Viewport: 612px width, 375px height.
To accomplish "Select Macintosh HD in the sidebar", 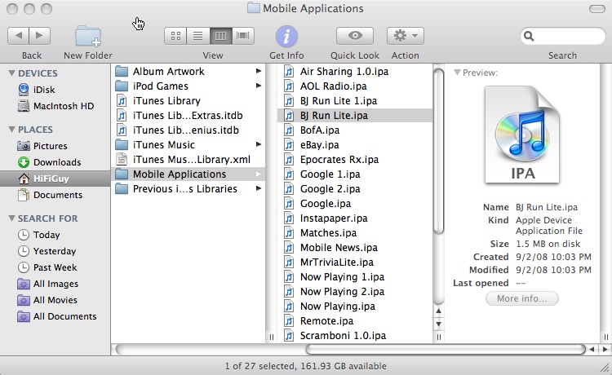I will pyautogui.click(x=55, y=106).
